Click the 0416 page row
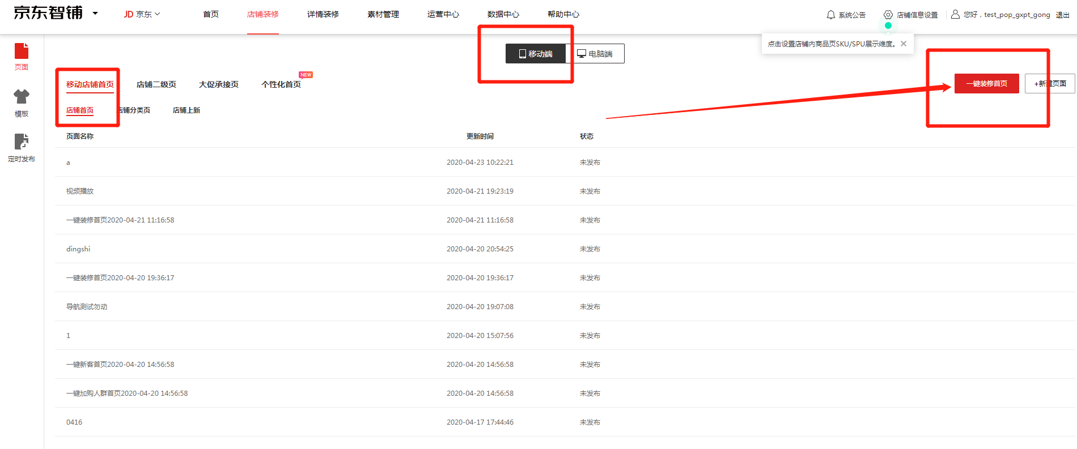The image size is (1077, 449). tap(565, 422)
